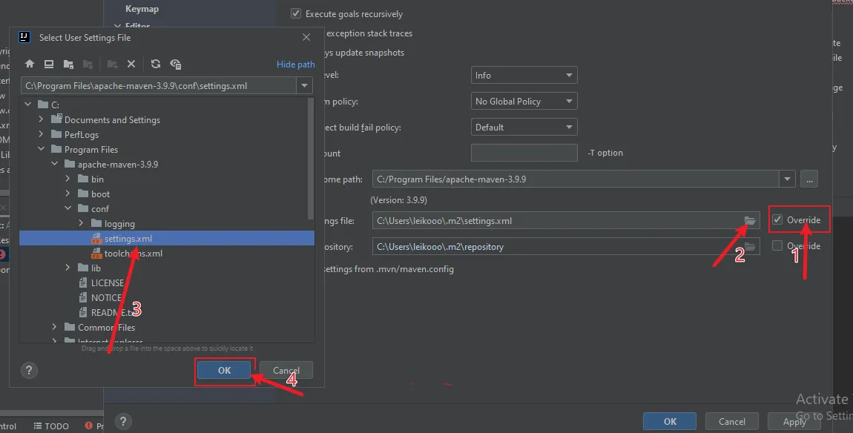Open the output level Info dropdown
Screen dimensions: 853x433
click(524, 76)
